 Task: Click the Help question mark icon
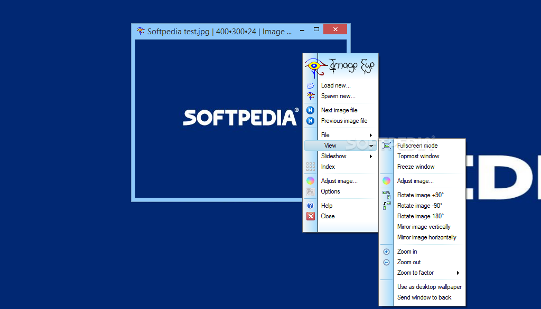[x=311, y=206]
